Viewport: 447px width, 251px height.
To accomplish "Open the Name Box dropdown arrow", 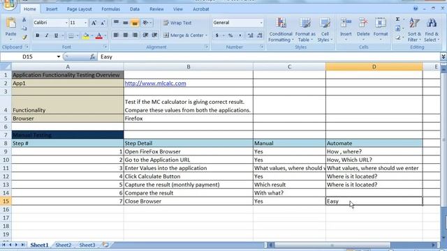I will tap(59, 56).
